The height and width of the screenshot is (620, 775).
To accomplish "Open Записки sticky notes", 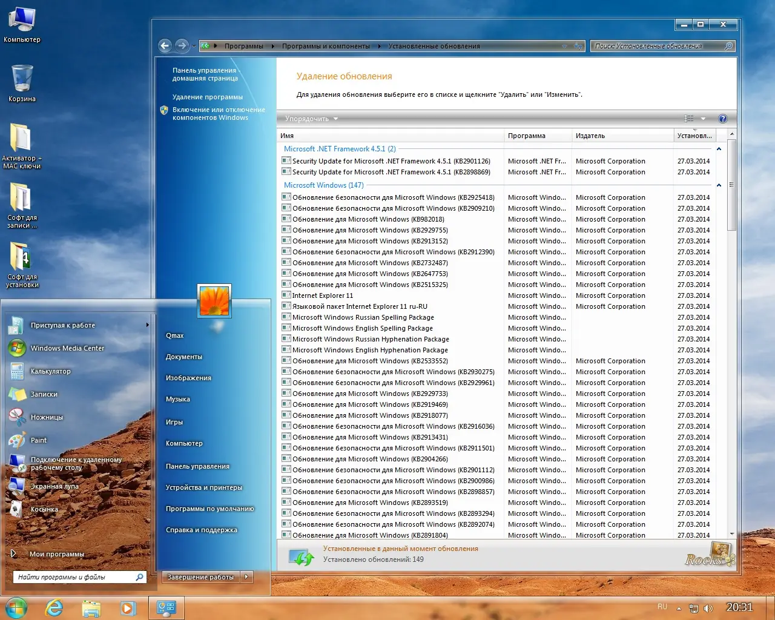I will (x=44, y=394).
